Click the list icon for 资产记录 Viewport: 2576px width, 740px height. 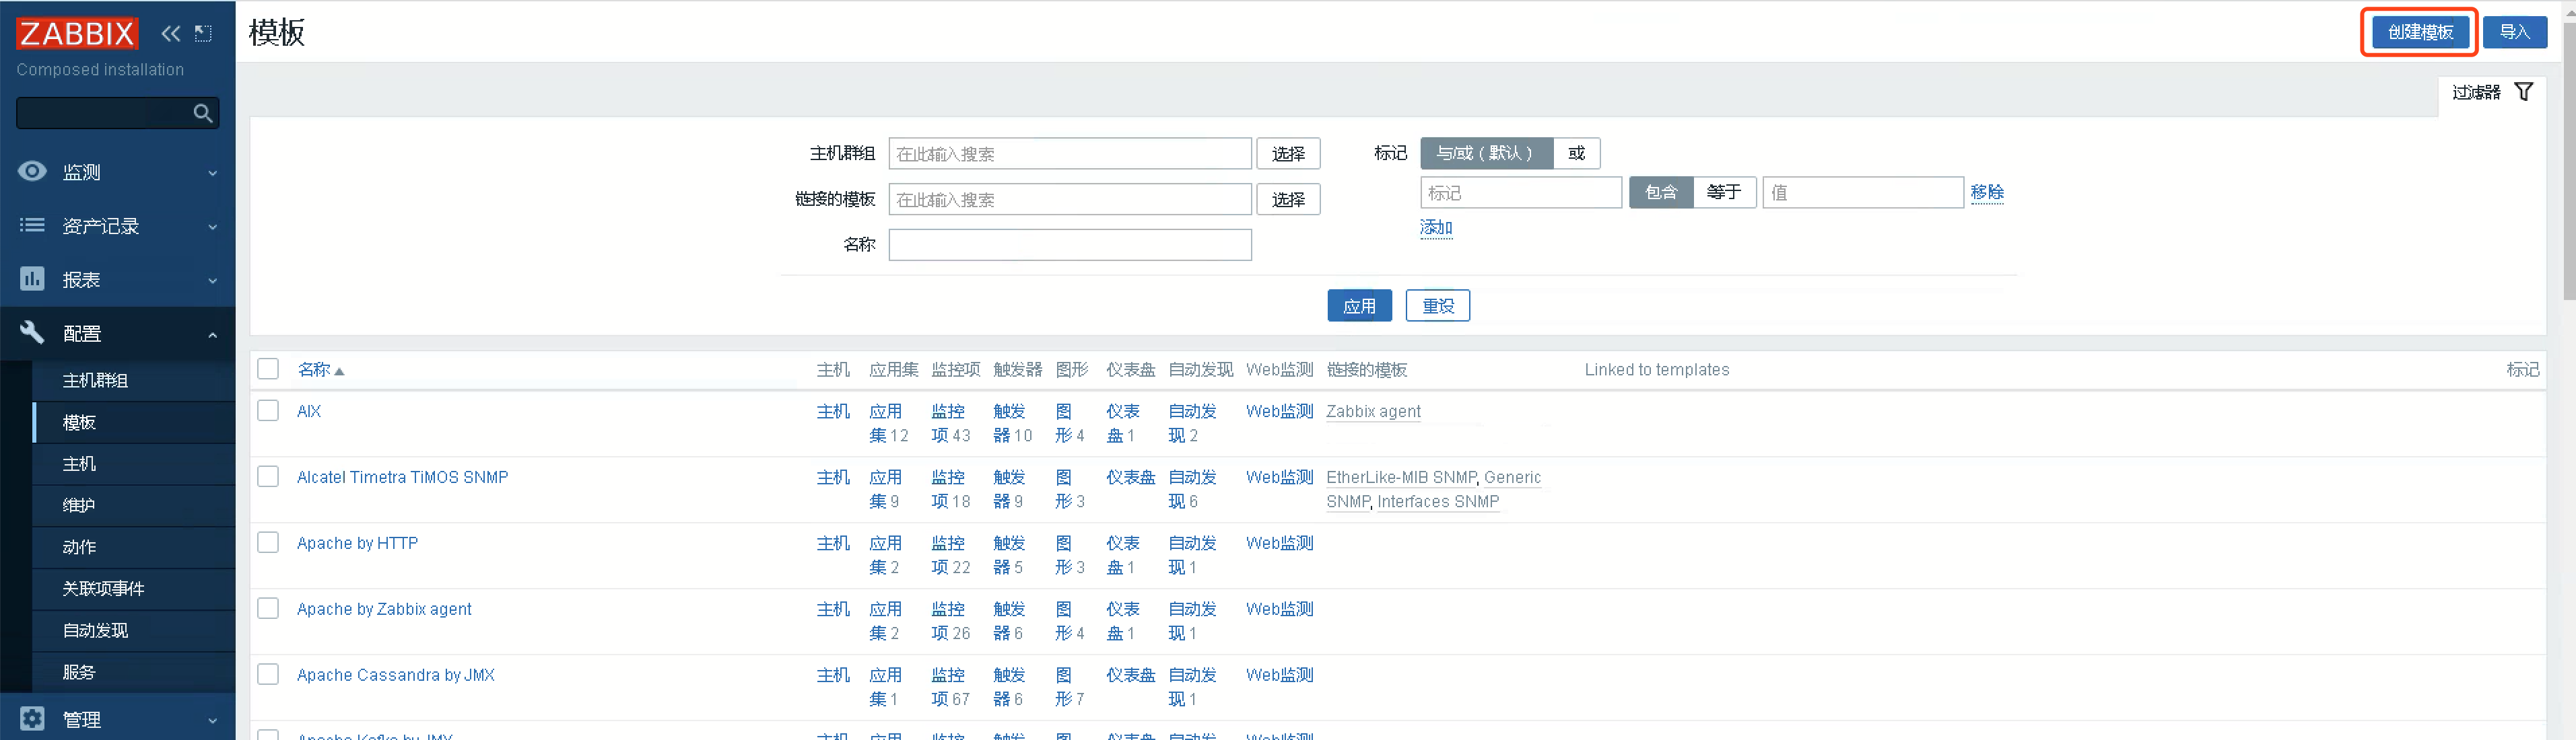point(32,225)
